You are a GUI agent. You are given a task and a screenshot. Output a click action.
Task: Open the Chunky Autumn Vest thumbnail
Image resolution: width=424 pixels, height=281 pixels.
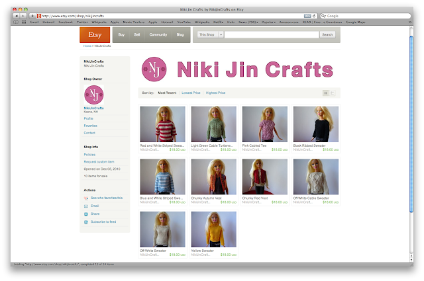pos(213,177)
